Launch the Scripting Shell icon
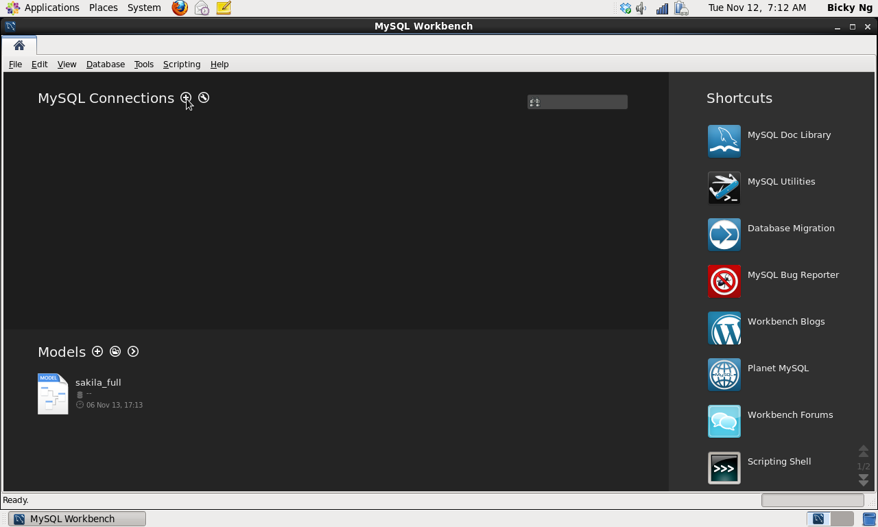Screen dimensions: 878x527 click(724, 468)
